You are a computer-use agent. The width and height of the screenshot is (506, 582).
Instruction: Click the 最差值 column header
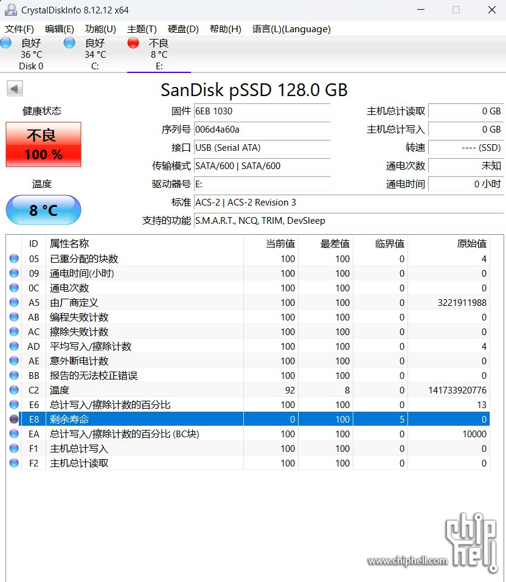[x=325, y=243]
